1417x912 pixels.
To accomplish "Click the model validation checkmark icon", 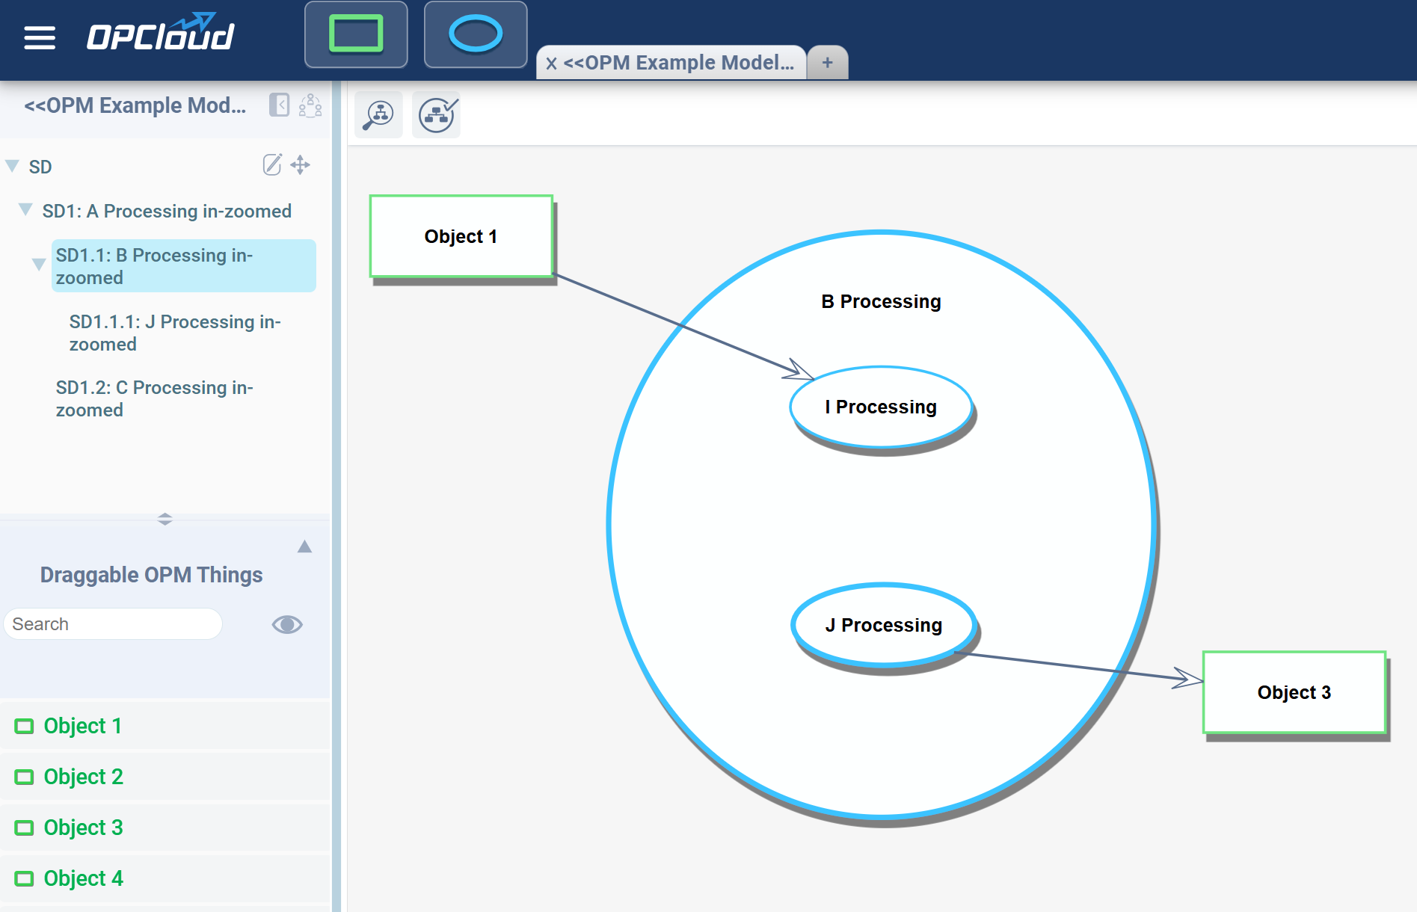I will tap(437, 115).
